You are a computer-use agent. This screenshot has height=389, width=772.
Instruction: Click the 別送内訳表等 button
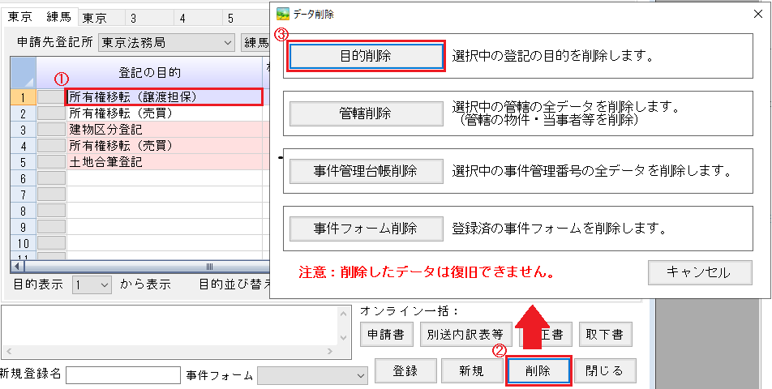pyautogui.click(x=465, y=333)
